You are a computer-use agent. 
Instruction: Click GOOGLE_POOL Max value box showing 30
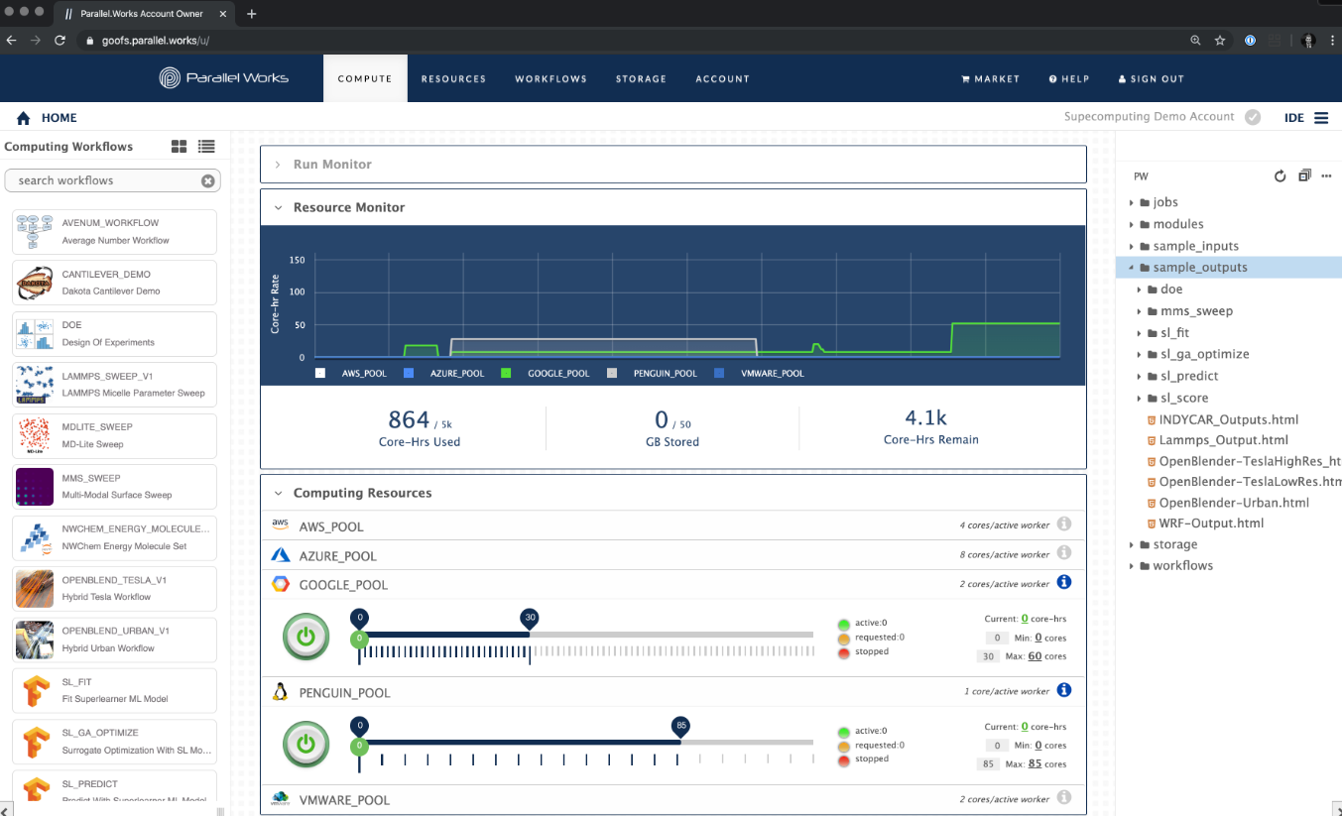click(x=988, y=656)
